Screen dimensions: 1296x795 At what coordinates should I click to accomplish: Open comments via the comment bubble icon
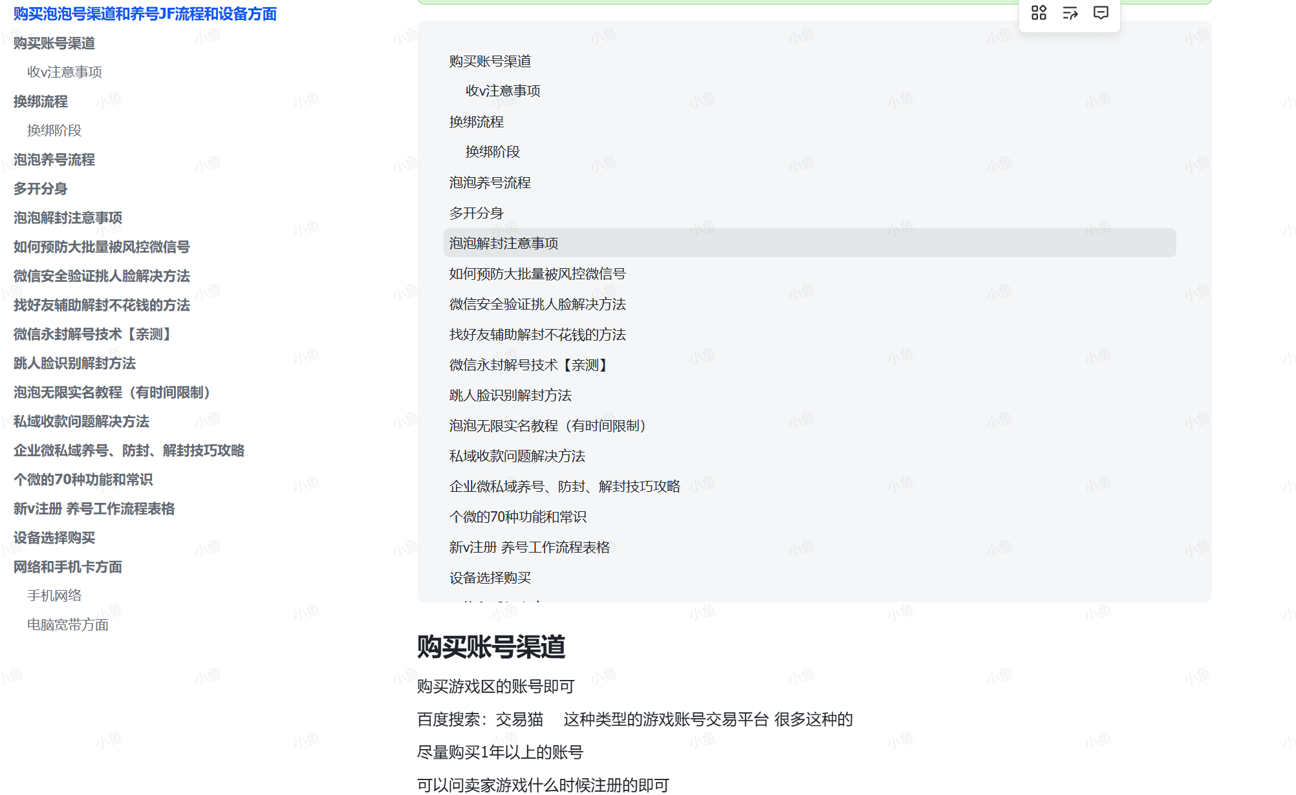[1100, 12]
